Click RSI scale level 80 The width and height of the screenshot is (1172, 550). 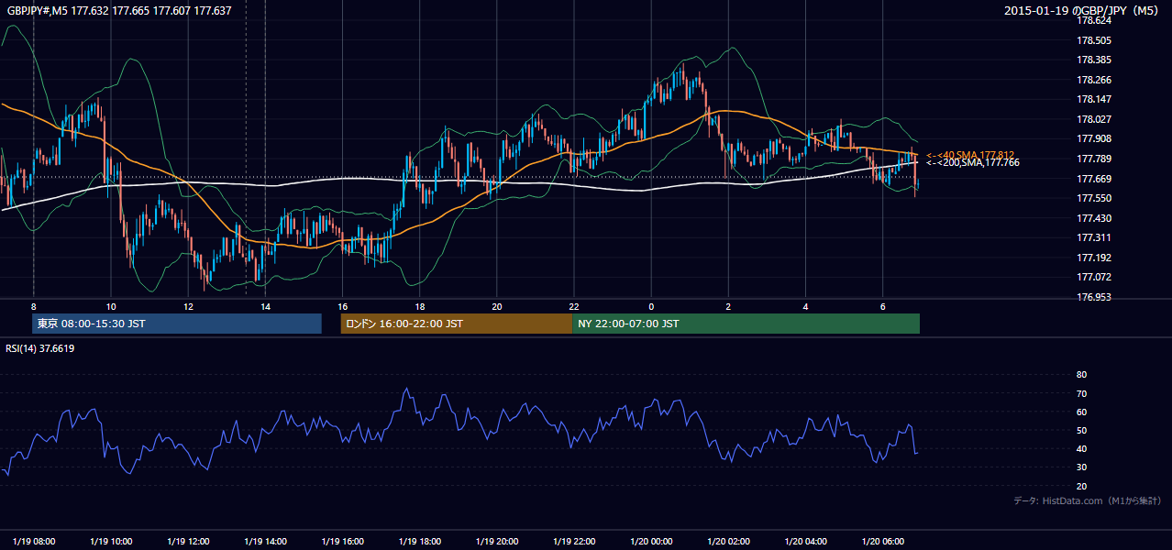pos(1082,375)
